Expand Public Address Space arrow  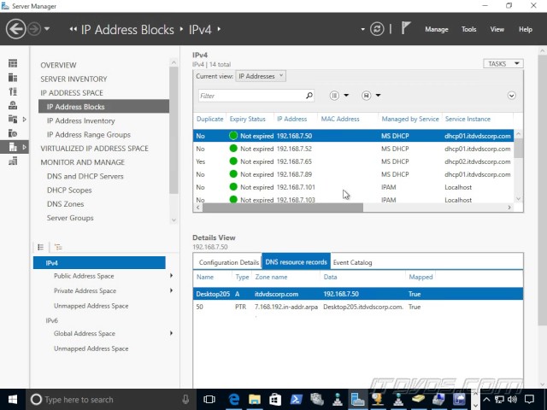tap(171, 276)
